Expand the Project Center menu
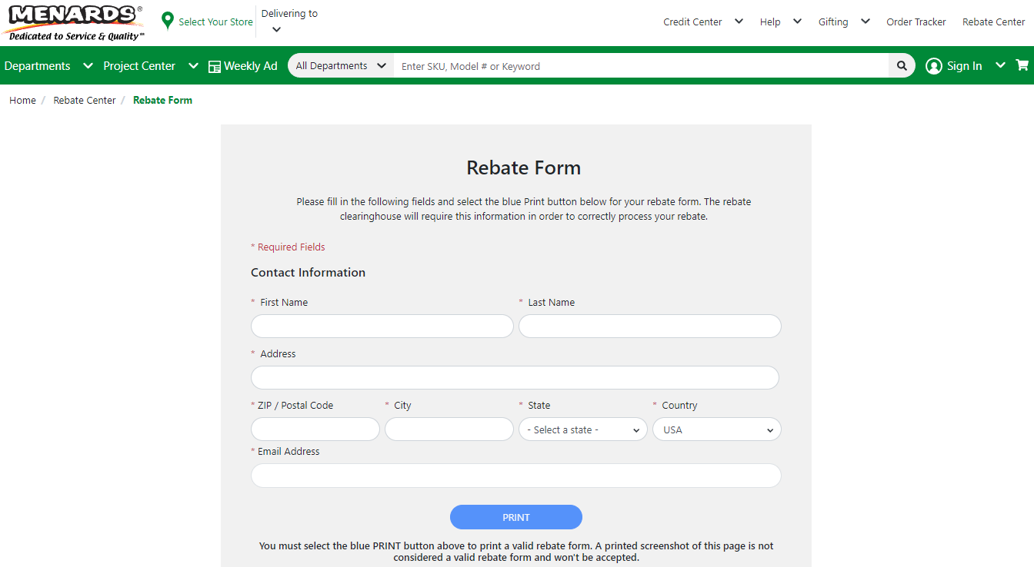 click(x=150, y=66)
